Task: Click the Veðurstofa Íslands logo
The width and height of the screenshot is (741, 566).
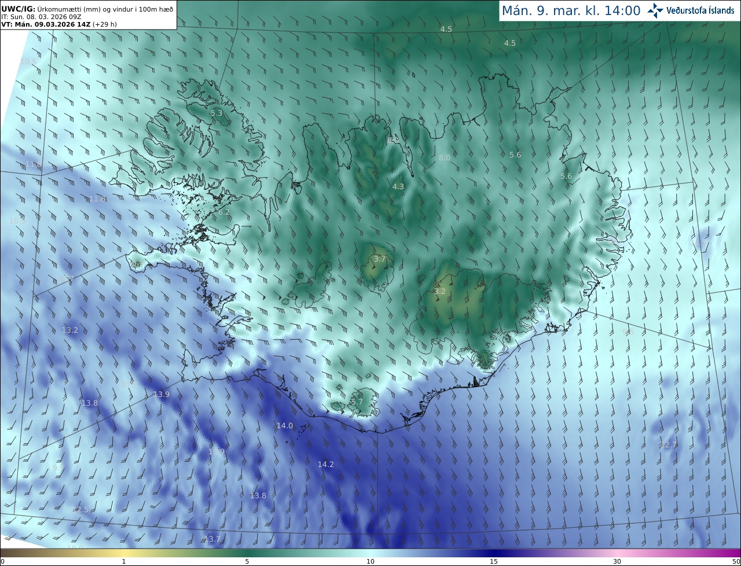Action: tap(691, 10)
